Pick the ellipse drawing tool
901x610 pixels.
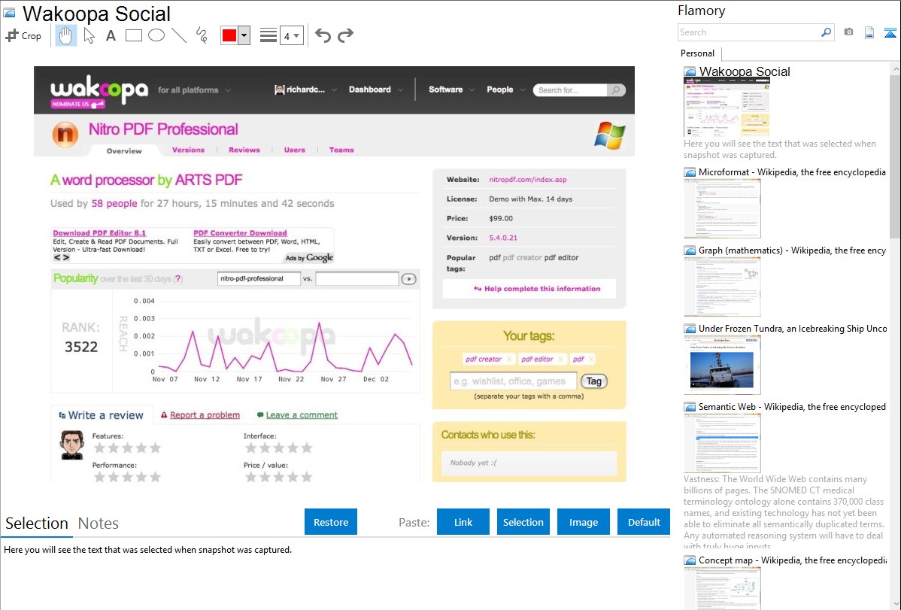coord(156,35)
